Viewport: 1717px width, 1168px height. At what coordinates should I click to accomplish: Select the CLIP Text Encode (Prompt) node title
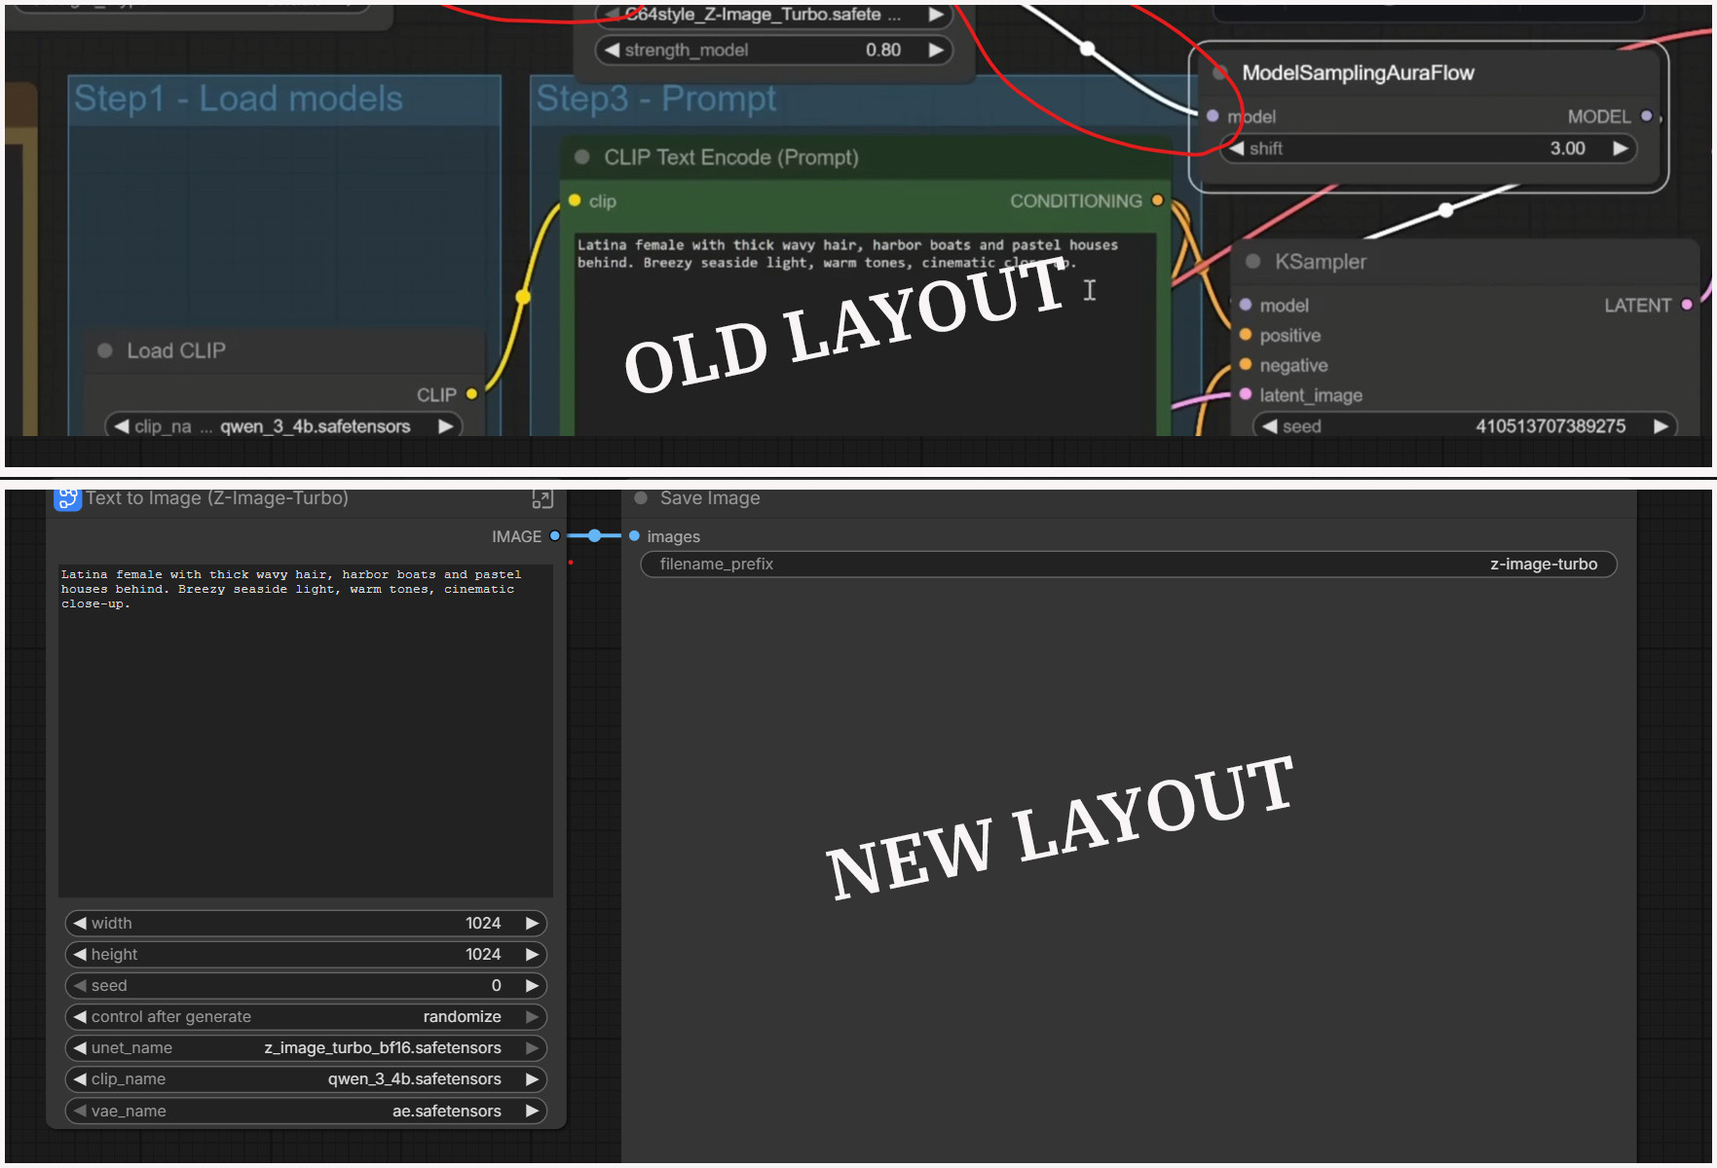(731, 157)
